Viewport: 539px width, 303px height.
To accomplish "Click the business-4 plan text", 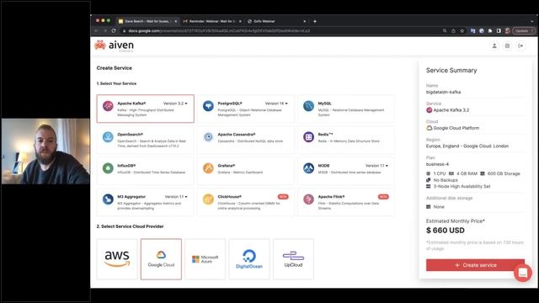I will (x=437, y=164).
